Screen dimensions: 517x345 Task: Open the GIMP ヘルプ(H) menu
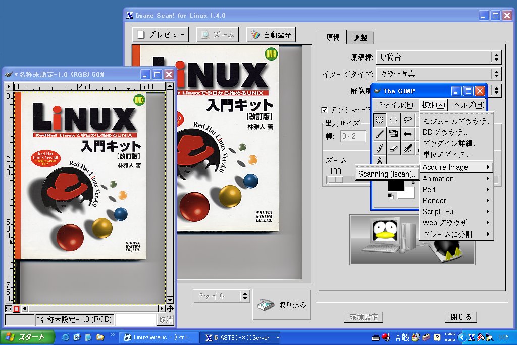click(469, 105)
